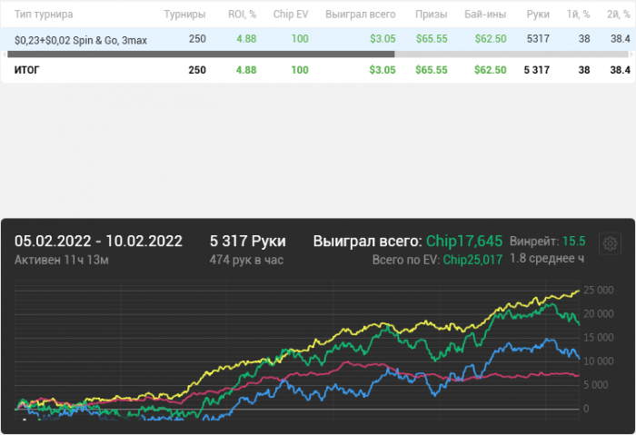Screen dimensions: 636x435
Task: Sort by the Тип турнира column header
Action: 44,15
